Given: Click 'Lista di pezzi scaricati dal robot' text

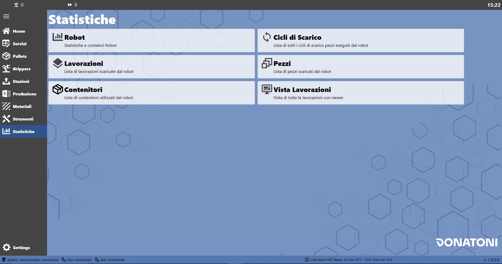Looking at the screenshot, I should point(302,71).
